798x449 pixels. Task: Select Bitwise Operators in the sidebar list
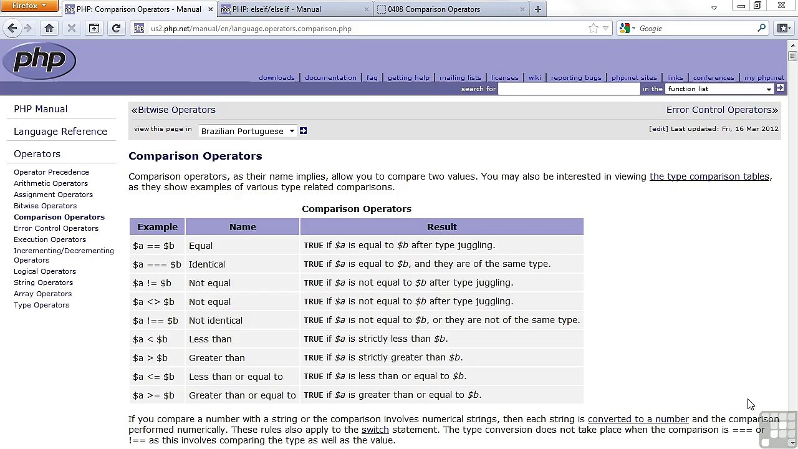(x=45, y=206)
